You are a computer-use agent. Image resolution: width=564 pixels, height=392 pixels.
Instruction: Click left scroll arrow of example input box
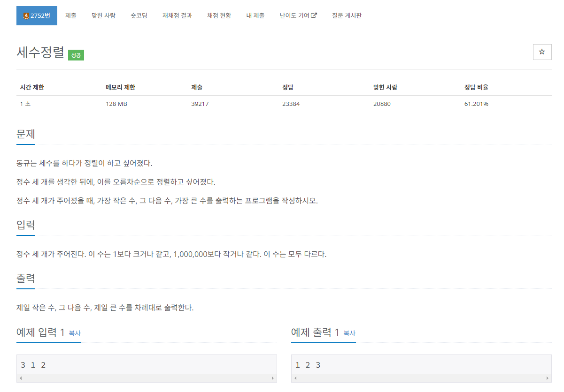(x=20, y=378)
